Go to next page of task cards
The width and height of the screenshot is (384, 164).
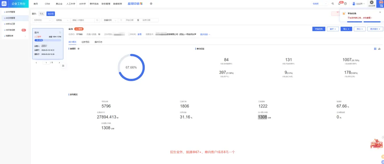click(59, 63)
